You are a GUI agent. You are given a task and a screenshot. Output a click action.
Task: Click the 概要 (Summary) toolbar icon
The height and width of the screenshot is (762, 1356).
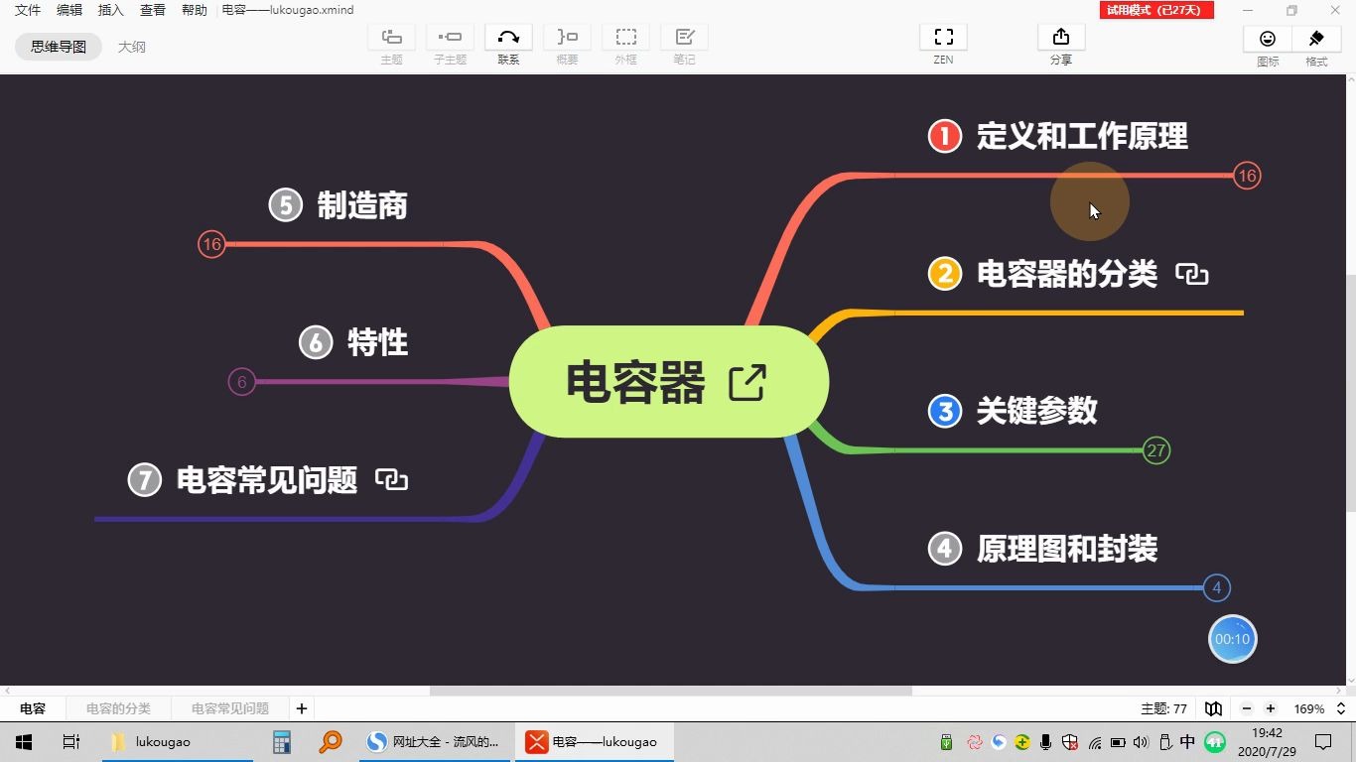click(567, 38)
